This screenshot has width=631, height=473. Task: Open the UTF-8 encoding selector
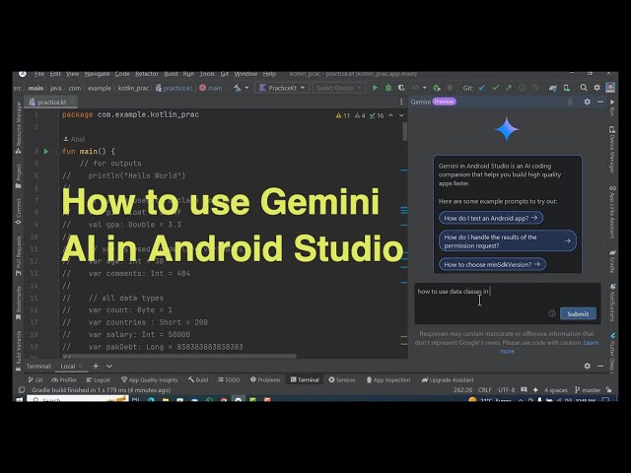(506, 390)
